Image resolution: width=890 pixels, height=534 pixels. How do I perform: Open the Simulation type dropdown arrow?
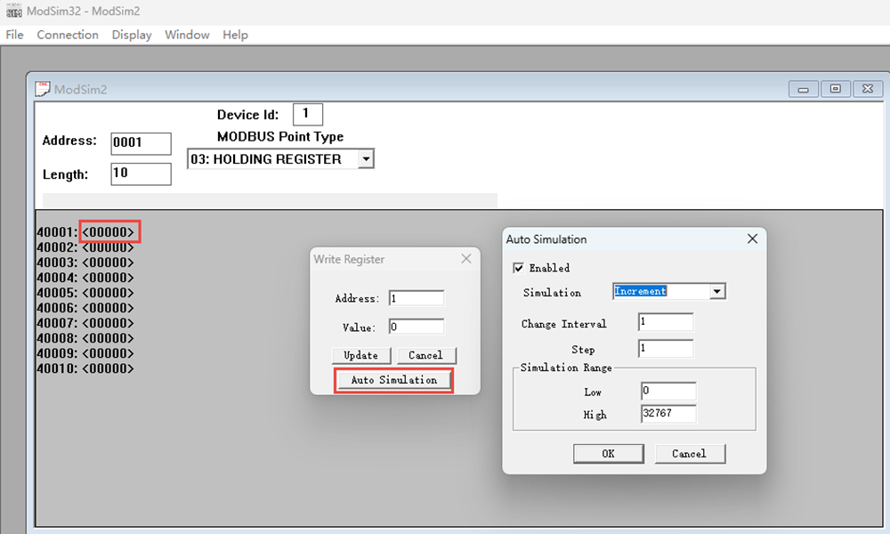click(717, 292)
